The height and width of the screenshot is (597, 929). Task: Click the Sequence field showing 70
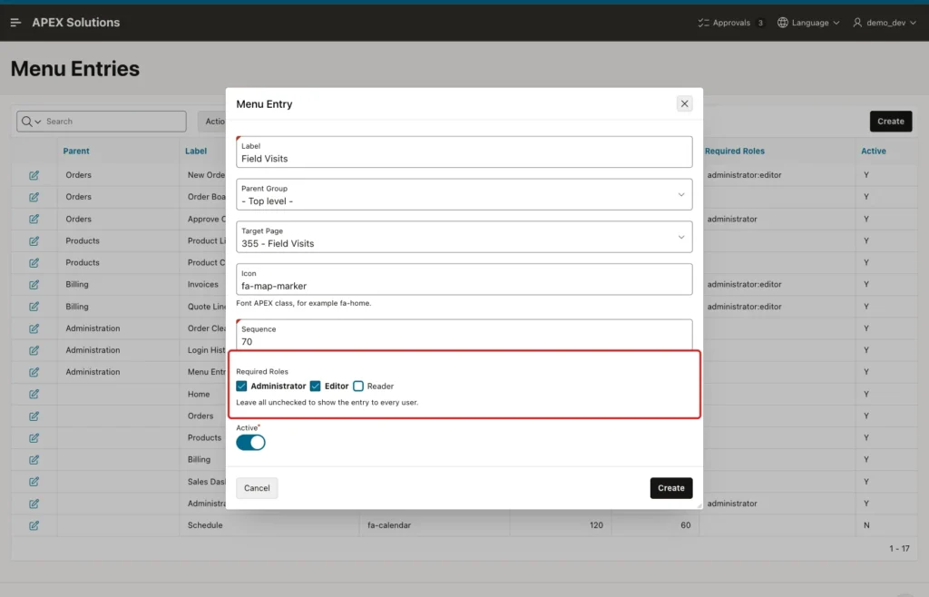click(x=464, y=335)
